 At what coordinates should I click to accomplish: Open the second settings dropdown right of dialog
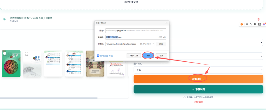216,56
